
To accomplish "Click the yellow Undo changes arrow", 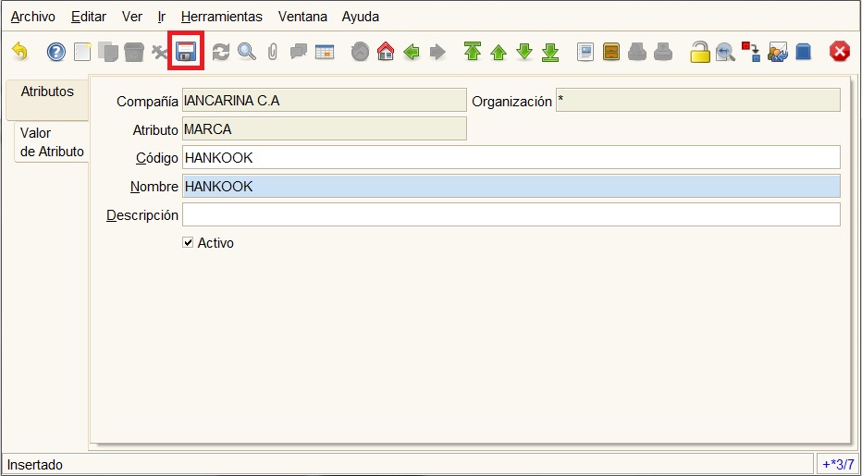I will click(x=19, y=52).
